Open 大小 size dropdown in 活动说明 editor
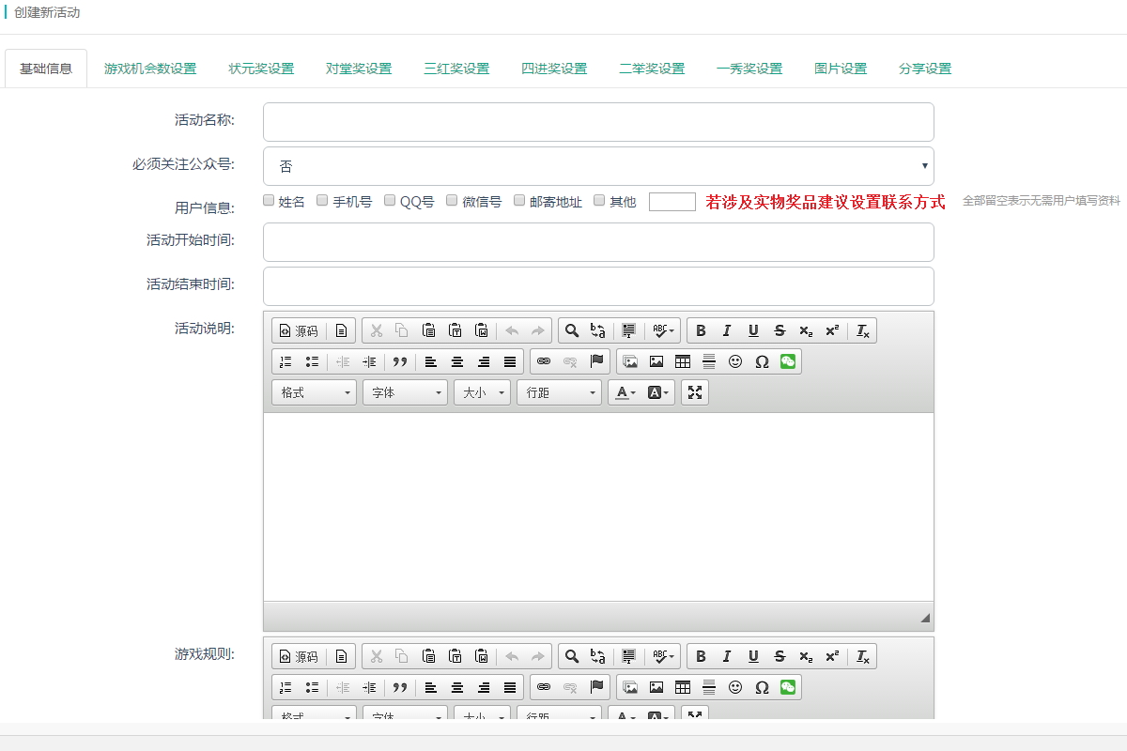This screenshot has width=1127, height=751. click(x=482, y=392)
